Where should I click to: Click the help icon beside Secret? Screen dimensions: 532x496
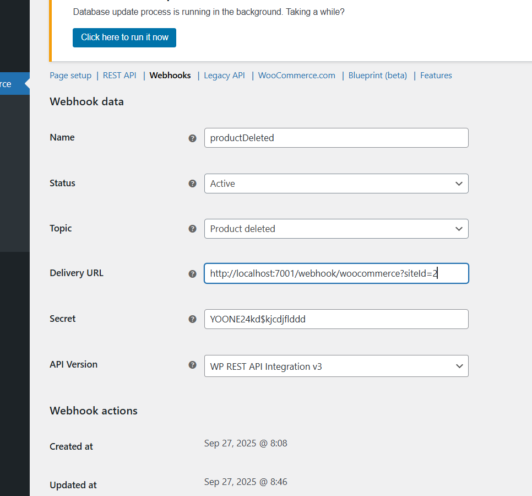pyautogui.click(x=192, y=319)
